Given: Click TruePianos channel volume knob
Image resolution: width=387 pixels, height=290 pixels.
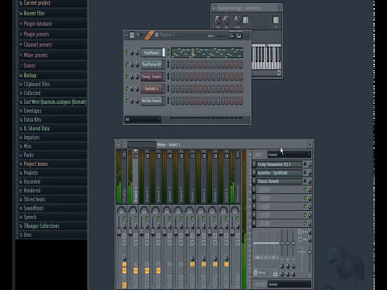Looking at the screenshot, I should 136,52.
